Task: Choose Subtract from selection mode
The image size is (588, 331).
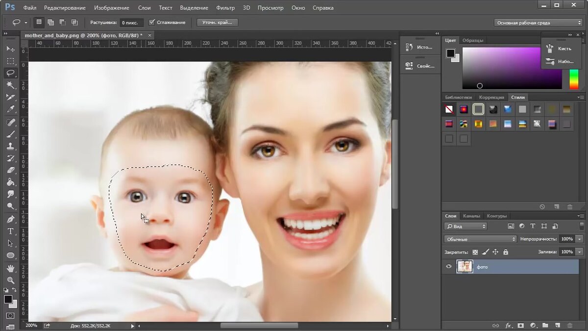Action: pyautogui.click(x=63, y=22)
